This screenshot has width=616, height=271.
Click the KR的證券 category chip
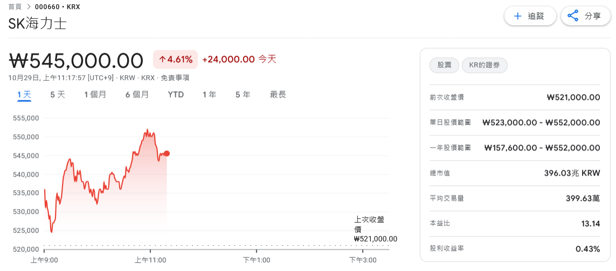pos(485,65)
